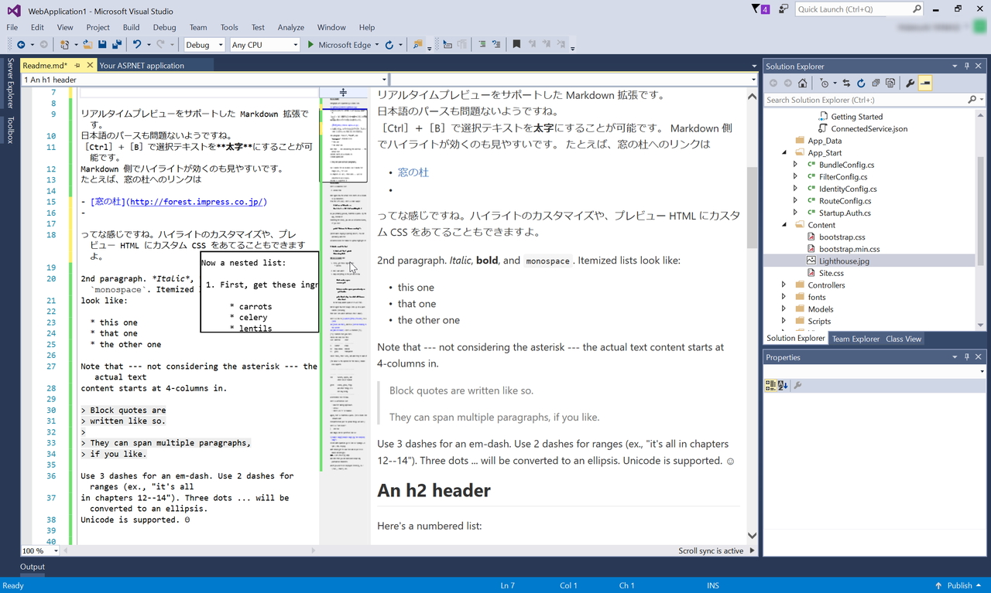The width and height of the screenshot is (991, 593).
Task: Open the Debug solution configuration dropdown
Action: [204, 45]
